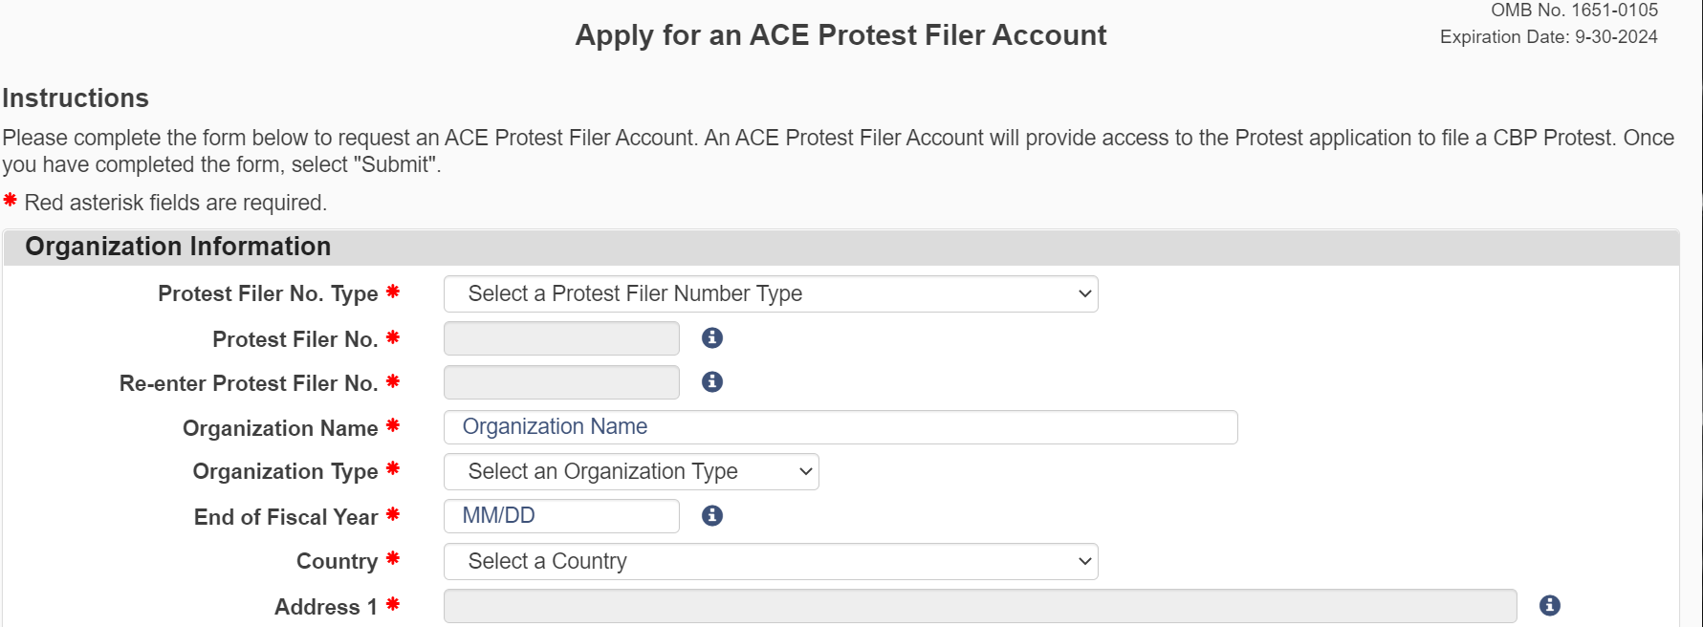Click the 'Organization Type' label text
This screenshot has width=1703, height=627.
pos(285,472)
